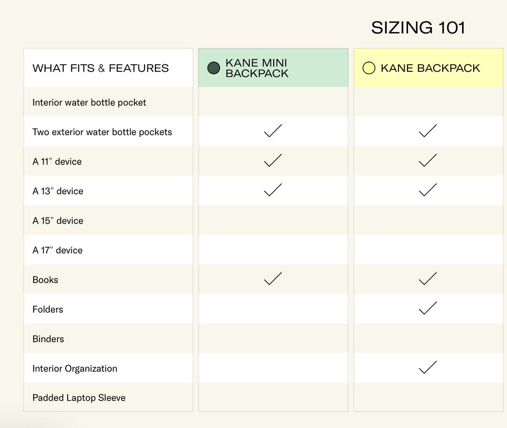Click Kane Mini checkmark in Books row

coord(273,279)
